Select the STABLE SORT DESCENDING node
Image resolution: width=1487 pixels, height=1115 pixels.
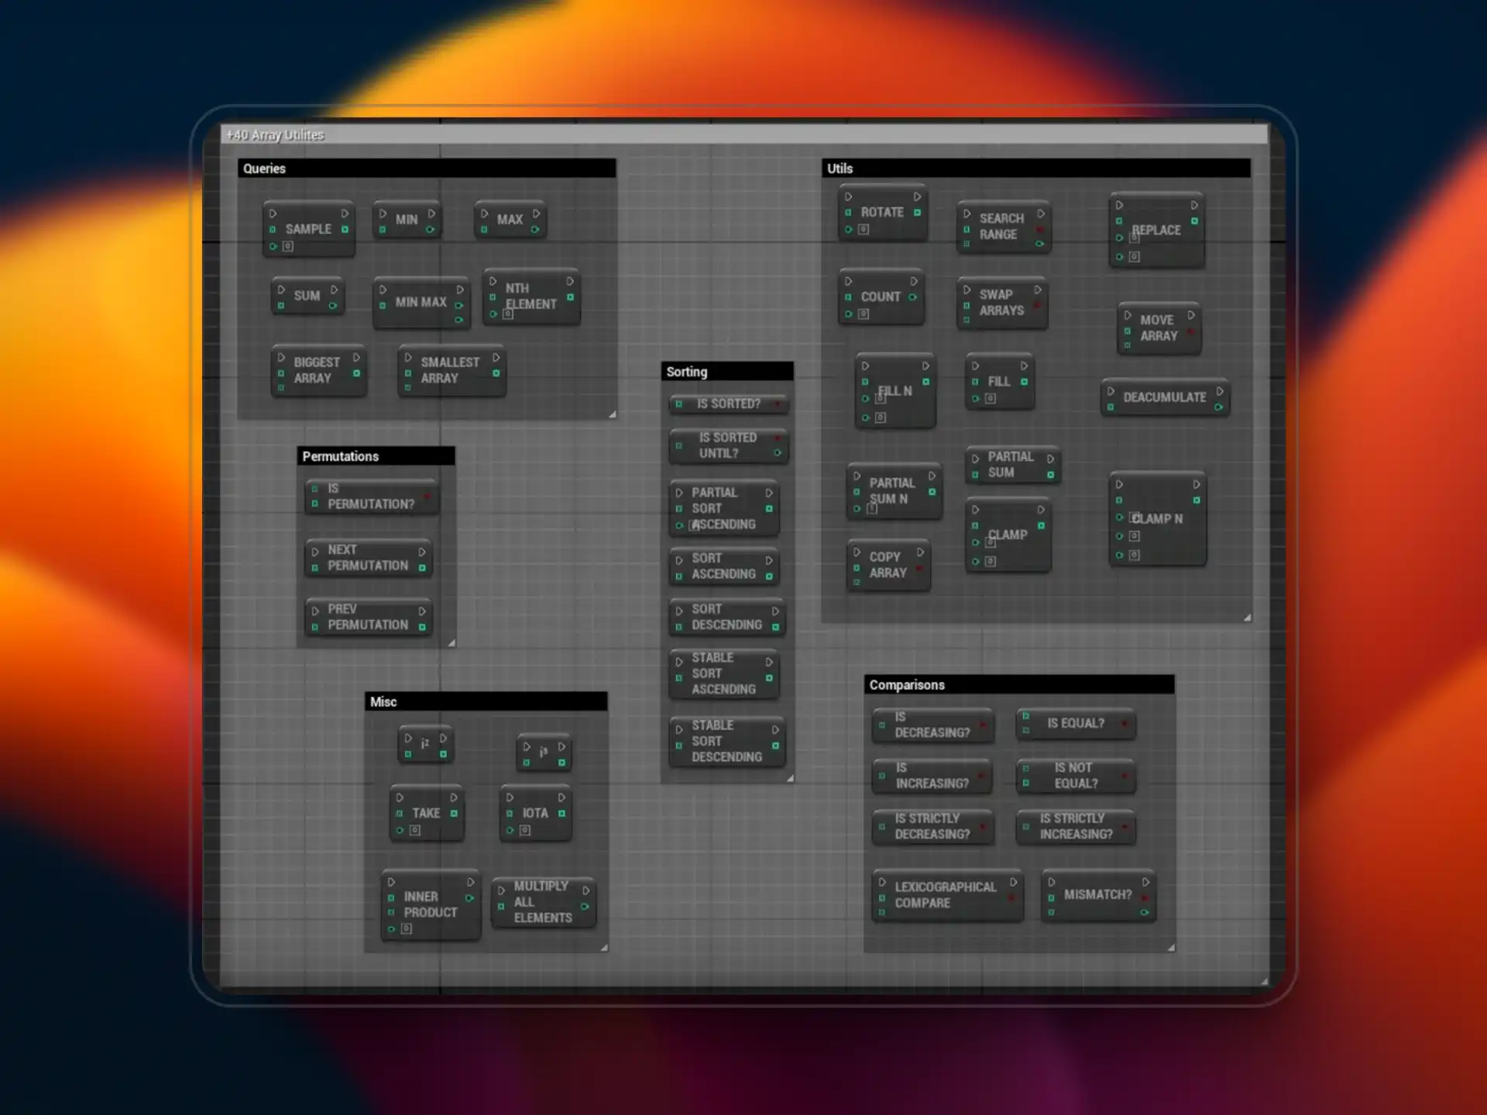[x=726, y=741]
